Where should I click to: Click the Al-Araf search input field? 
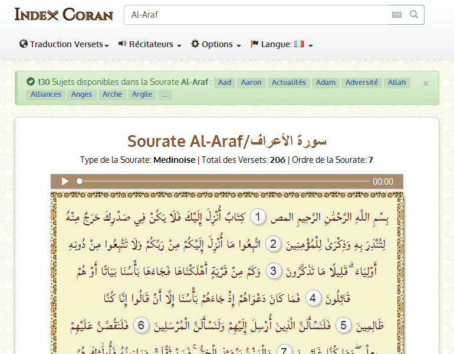coord(256,15)
